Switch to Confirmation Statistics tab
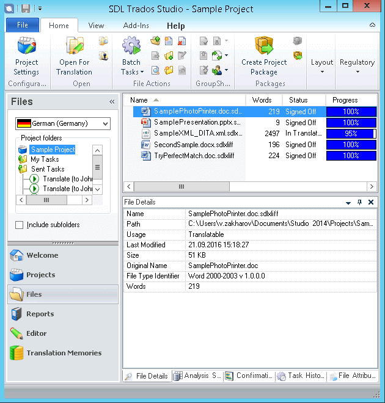The height and width of the screenshot is (403, 385). pyautogui.click(x=249, y=376)
